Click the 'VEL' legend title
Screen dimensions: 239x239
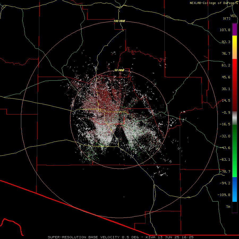point(233,16)
